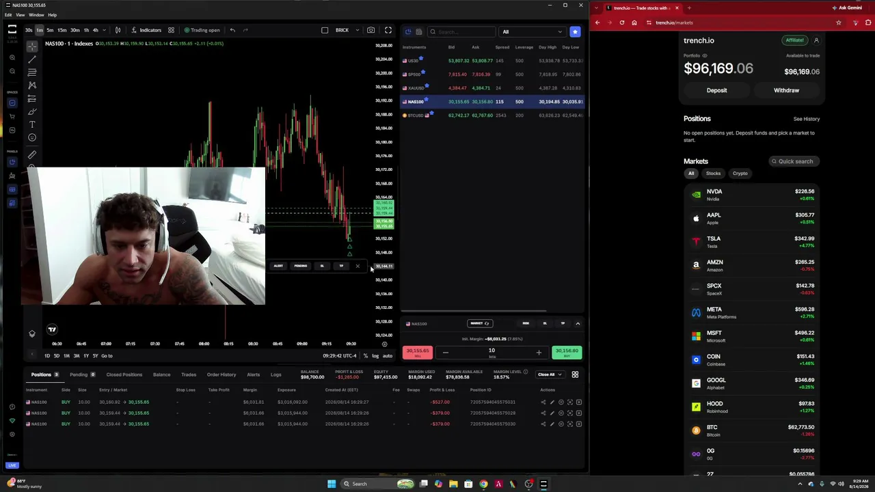Viewport: 875px width, 492px height.
Task: Collapse the order entry panel chevron
Action: click(578, 323)
